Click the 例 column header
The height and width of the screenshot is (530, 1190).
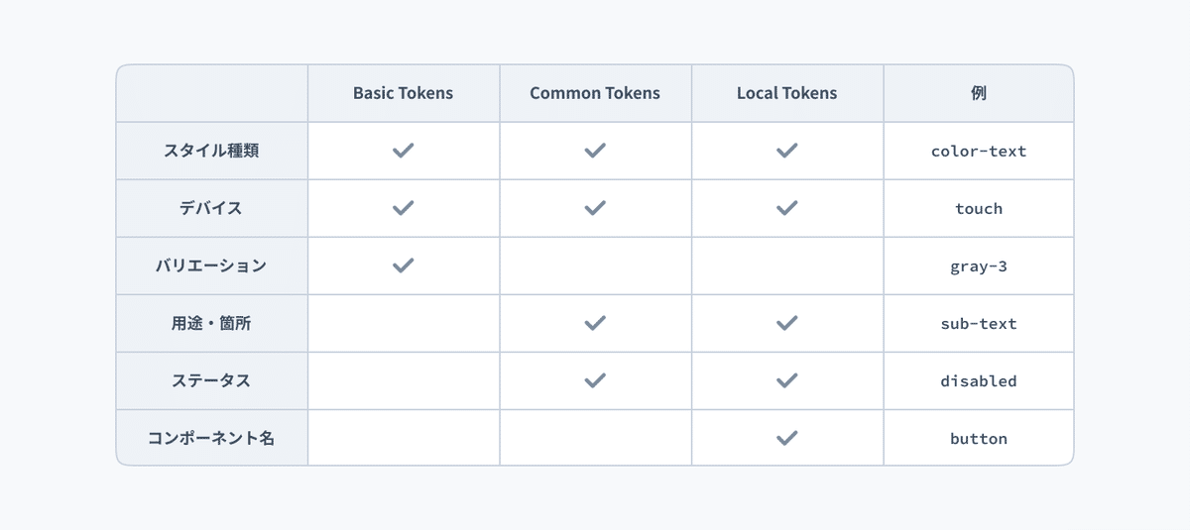(979, 93)
